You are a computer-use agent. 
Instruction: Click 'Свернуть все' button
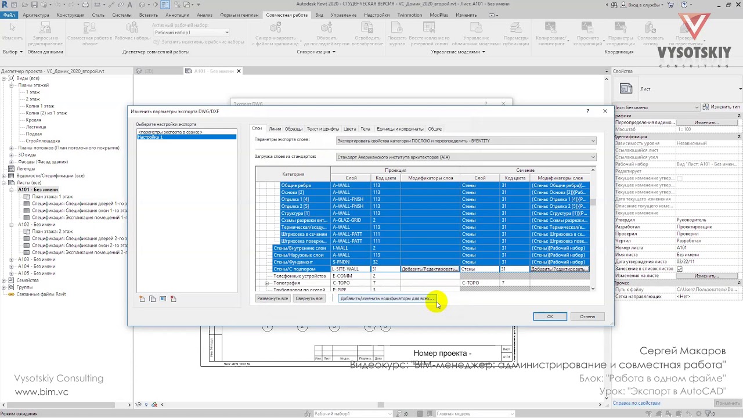pyautogui.click(x=309, y=298)
